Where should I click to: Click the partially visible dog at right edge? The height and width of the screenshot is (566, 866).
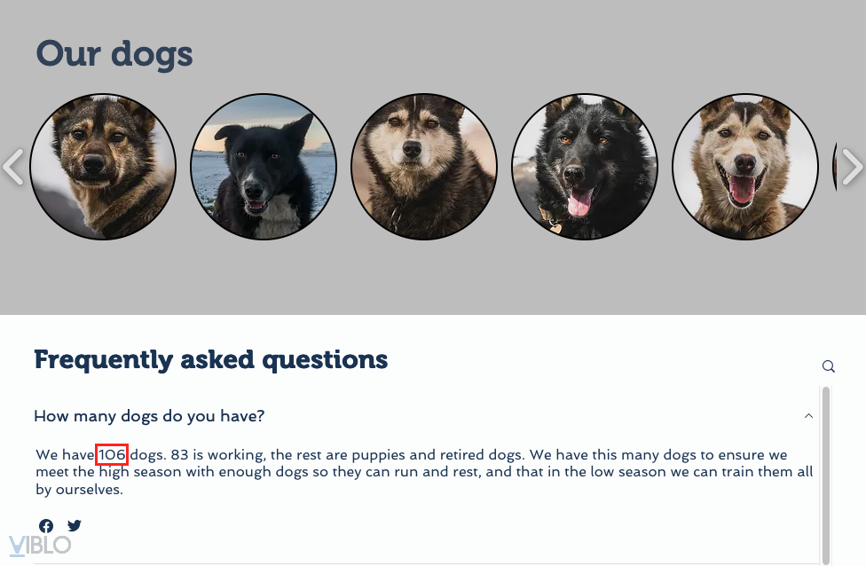836,167
